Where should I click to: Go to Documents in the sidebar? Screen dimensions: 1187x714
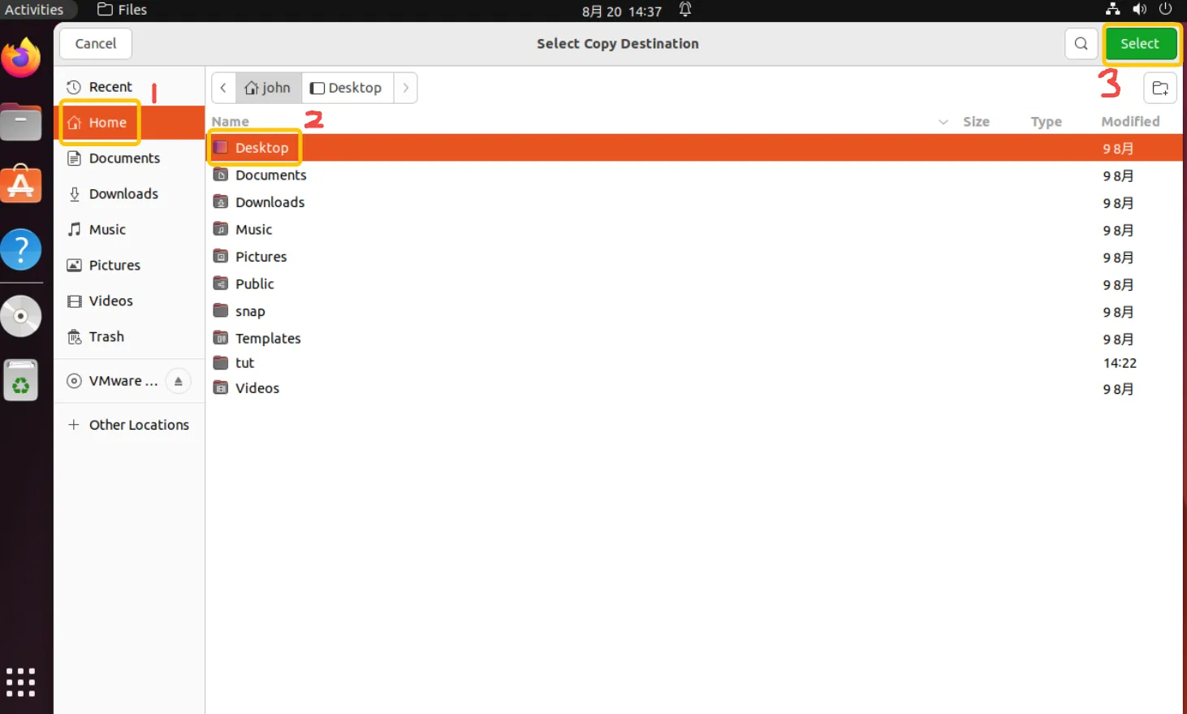pos(130,158)
